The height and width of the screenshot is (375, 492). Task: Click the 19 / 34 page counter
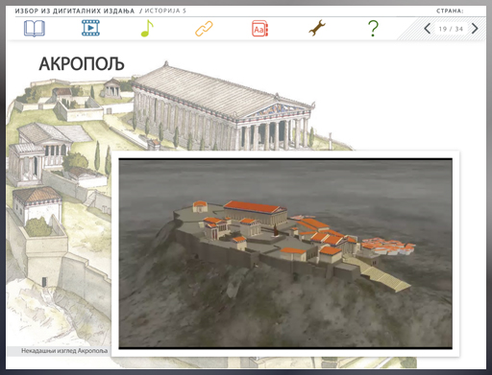451,29
